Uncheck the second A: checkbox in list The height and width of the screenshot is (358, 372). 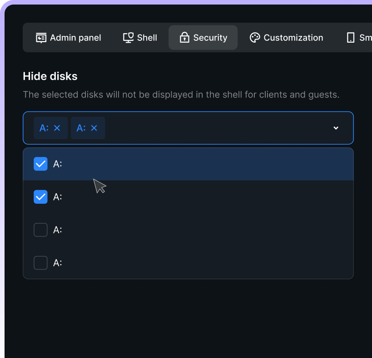point(40,197)
